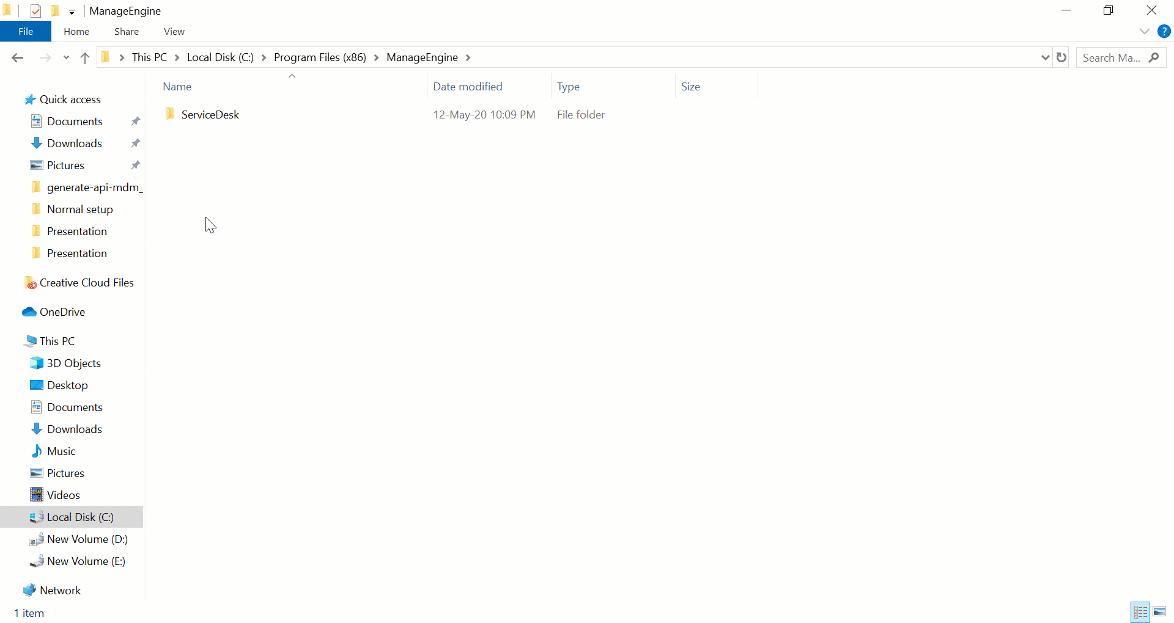This screenshot has height=623, width=1174.
Task: Click the 3D Objects cube icon
Action: pyautogui.click(x=37, y=363)
